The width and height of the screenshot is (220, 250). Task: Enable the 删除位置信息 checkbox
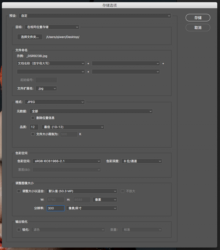(x=33, y=118)
